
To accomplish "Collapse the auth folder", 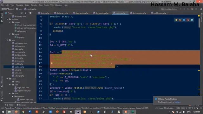I will (x=10, y=85).
